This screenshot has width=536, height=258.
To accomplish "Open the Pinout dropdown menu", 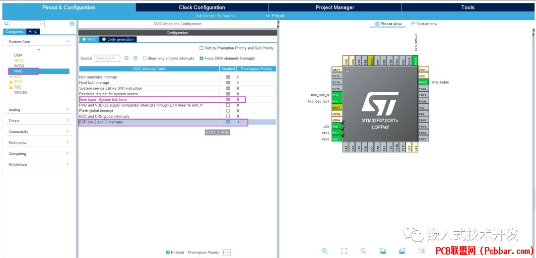I will click(275, 16).
